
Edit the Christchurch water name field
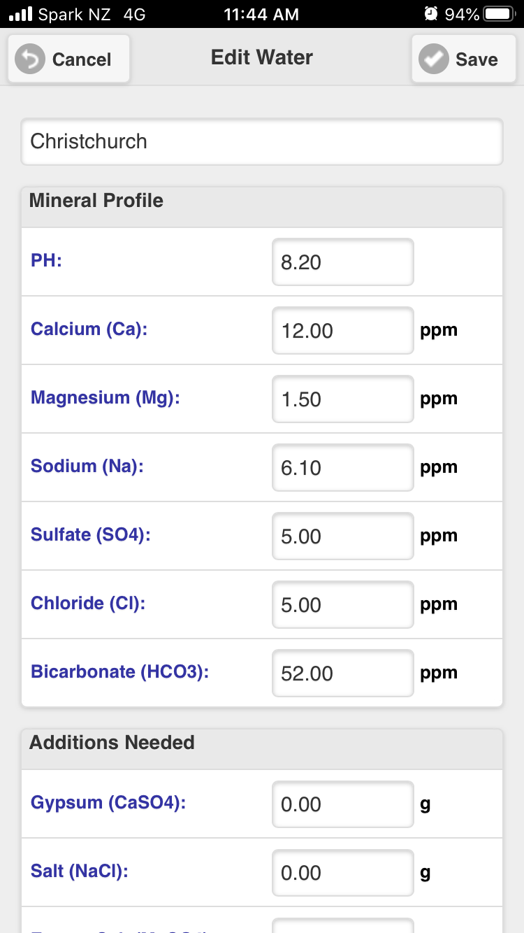262,142
